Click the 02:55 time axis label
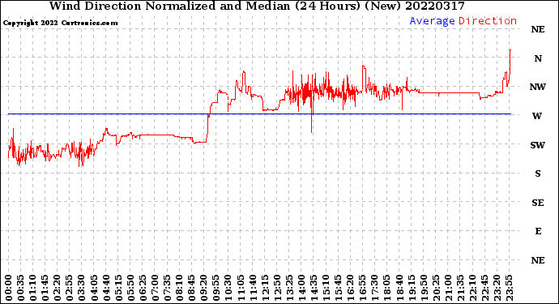Viewport: 559px width, 304px height. [x=70, y=288]
